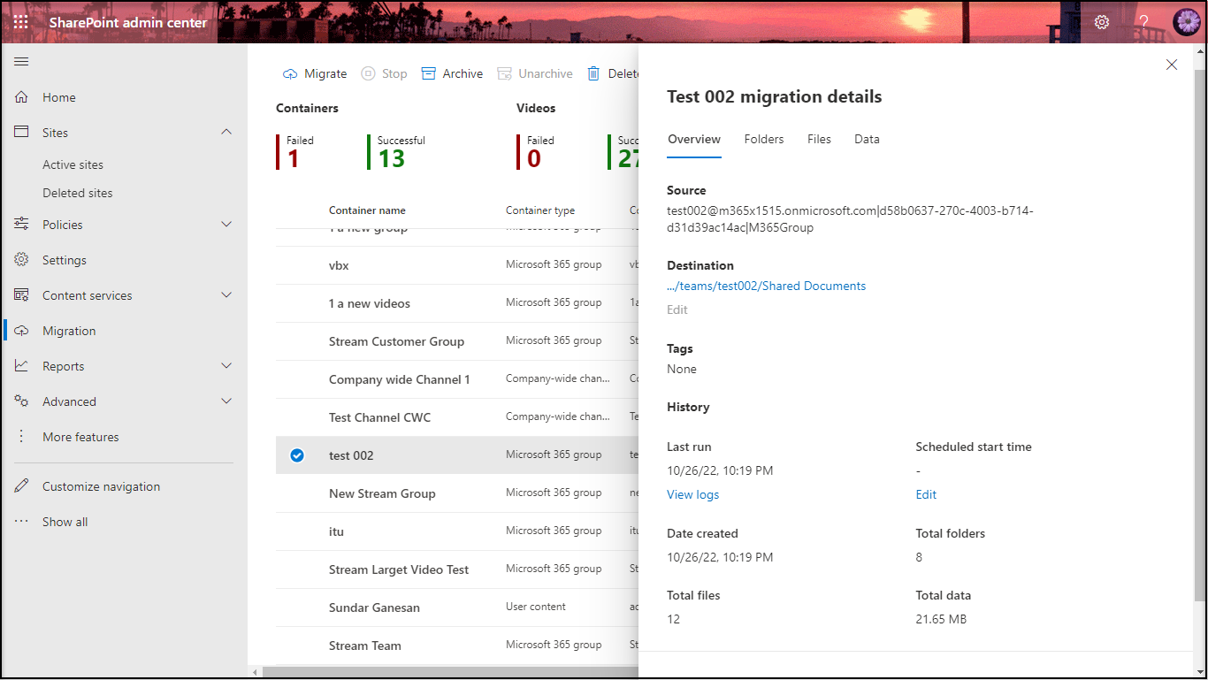Collapse the navigation hamburger menu

pyautogui.click(x=21, y=61)
